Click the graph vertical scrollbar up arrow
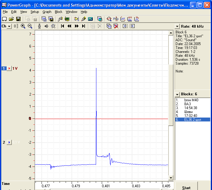 coord(171,33)
